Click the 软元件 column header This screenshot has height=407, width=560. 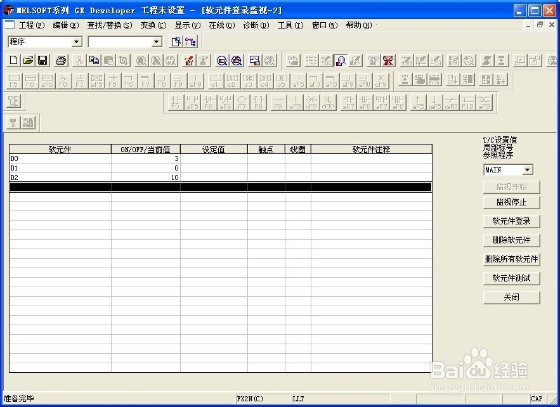(x=60, y=149)
